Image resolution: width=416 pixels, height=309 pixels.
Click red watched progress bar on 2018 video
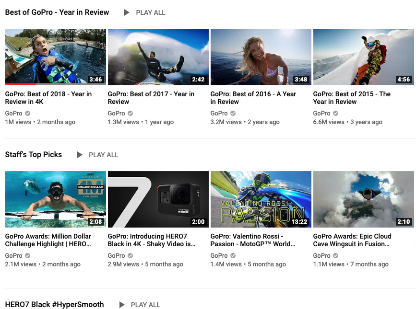[x=21, y=84]
